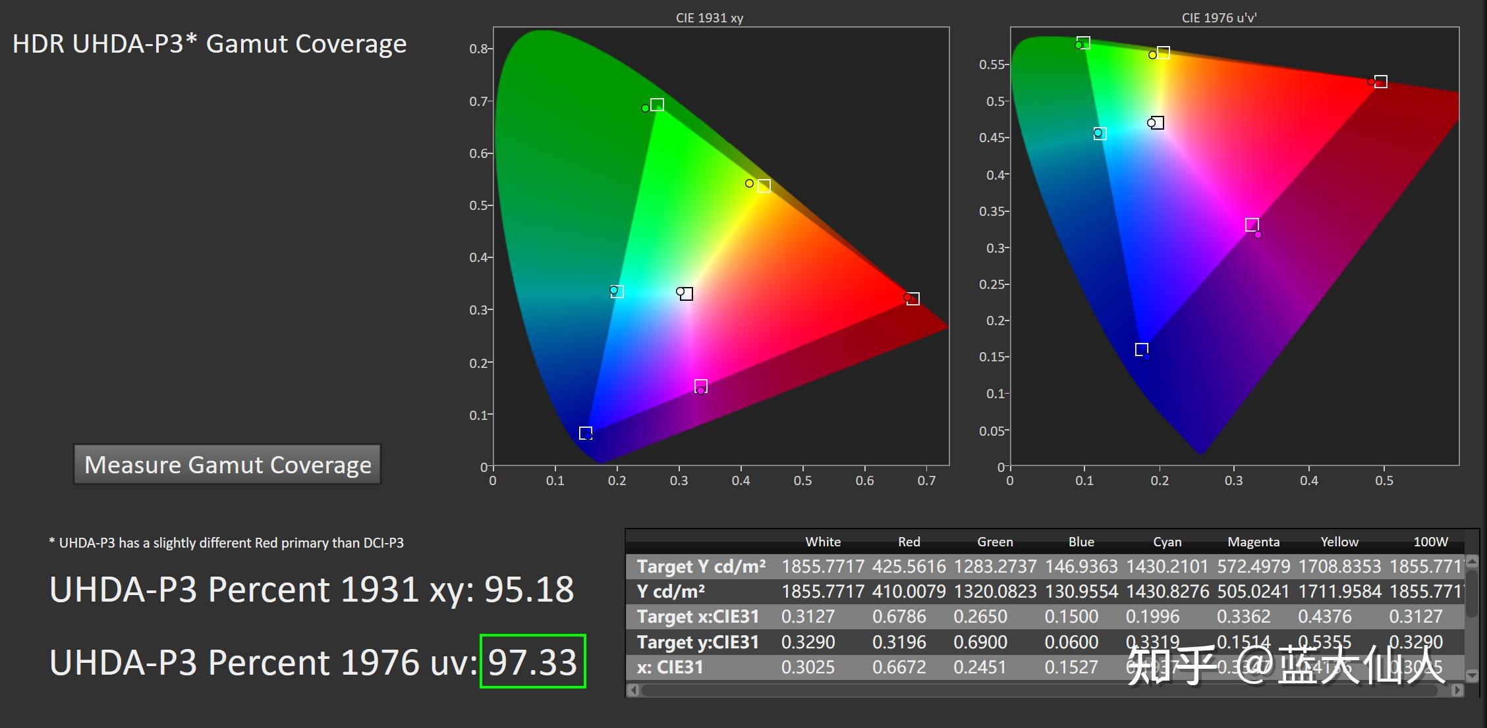The image size is (1487, 728).
Task: Click the red target square in xy chart
Action: (912, 299)
